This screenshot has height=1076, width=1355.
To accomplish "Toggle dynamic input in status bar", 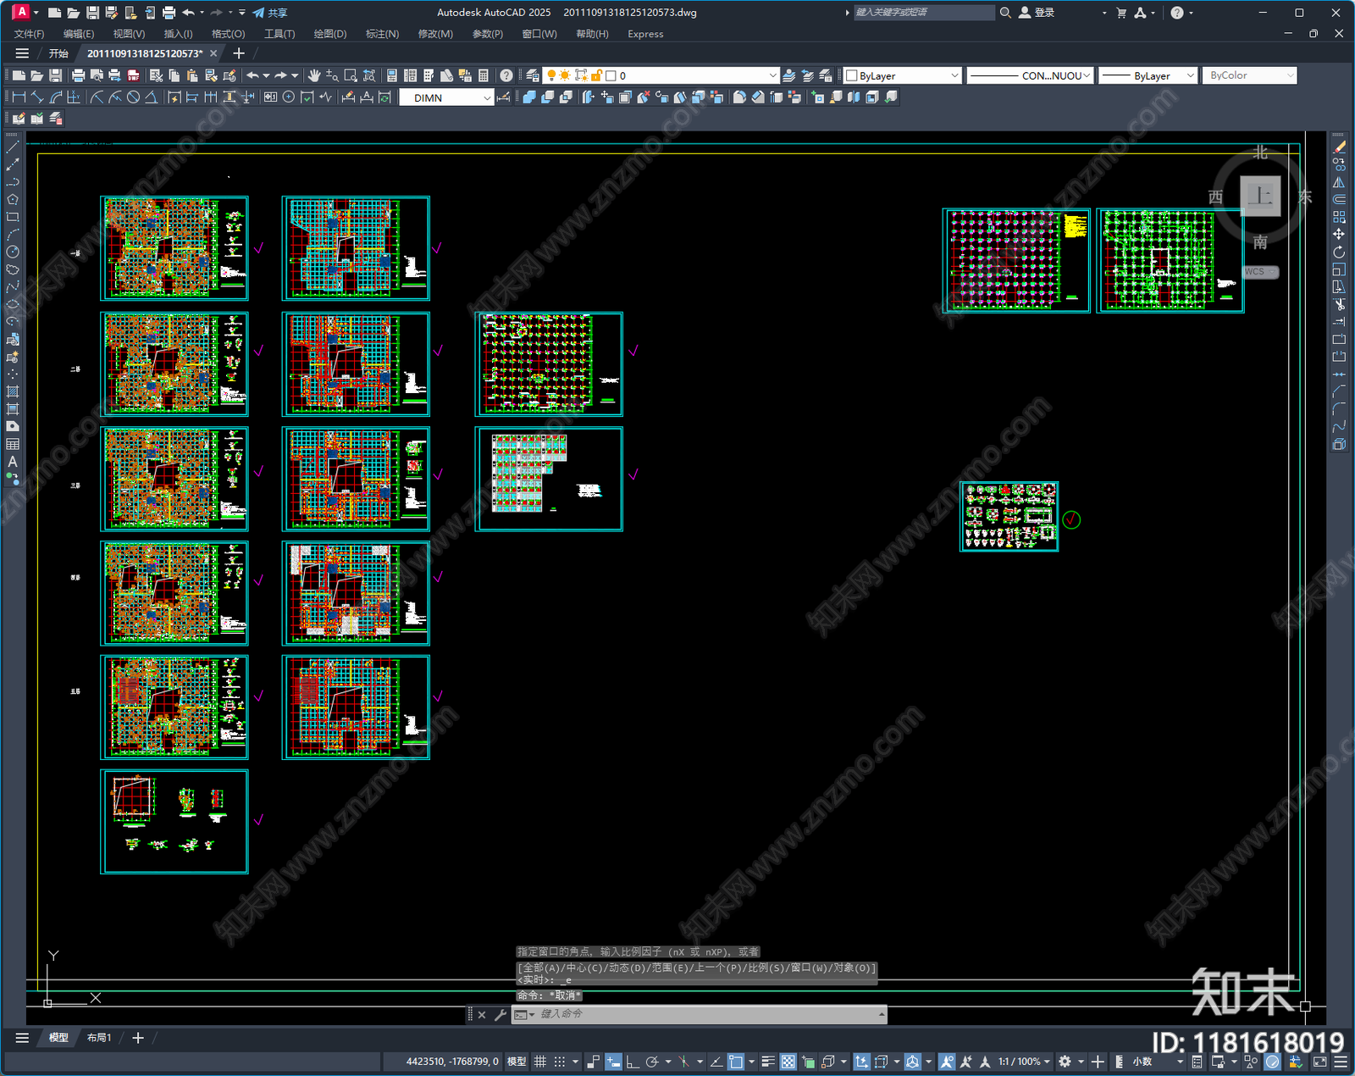I will coord(613,1062).
